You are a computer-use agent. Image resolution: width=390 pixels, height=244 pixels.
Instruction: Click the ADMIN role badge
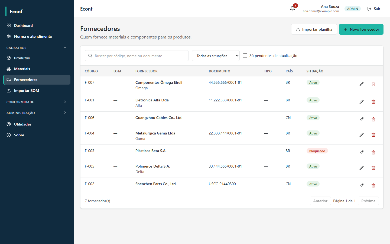[353, 9]
